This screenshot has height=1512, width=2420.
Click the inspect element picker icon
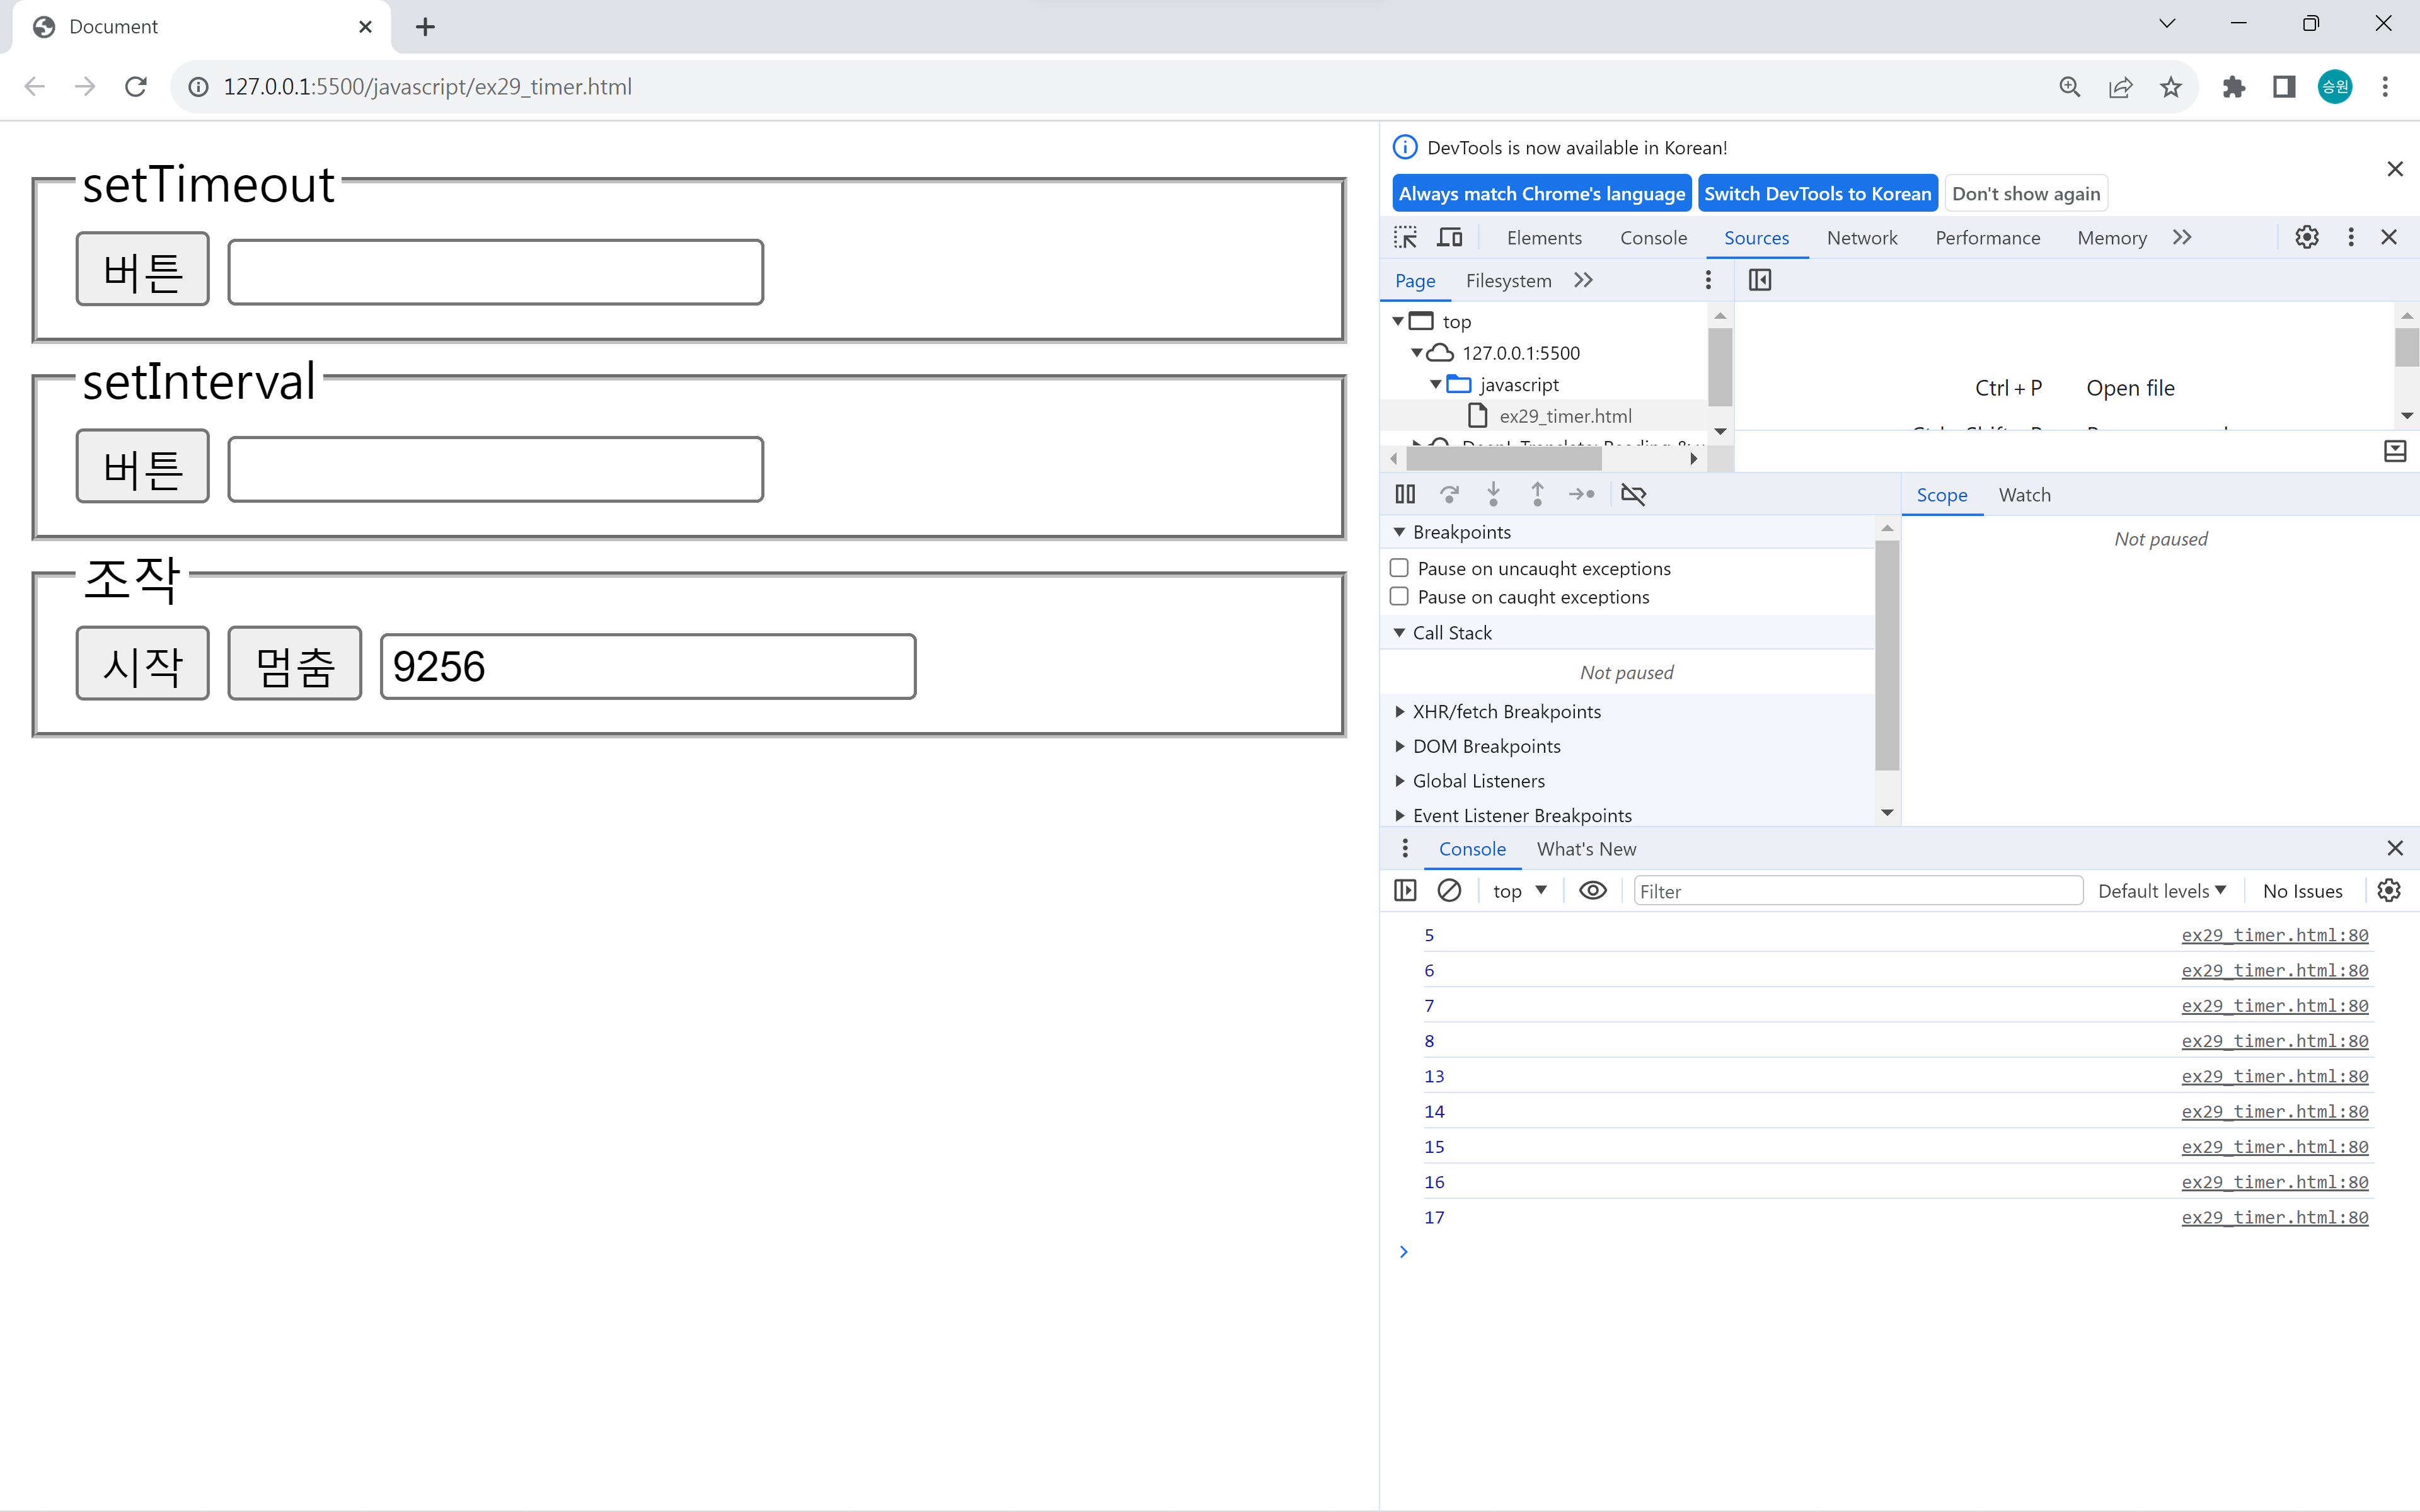(1405, 238)
